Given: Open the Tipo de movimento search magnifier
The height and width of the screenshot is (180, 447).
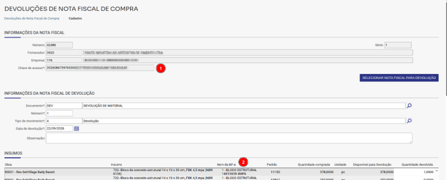Looking at the screenshot, I should (x=409, y=121).
